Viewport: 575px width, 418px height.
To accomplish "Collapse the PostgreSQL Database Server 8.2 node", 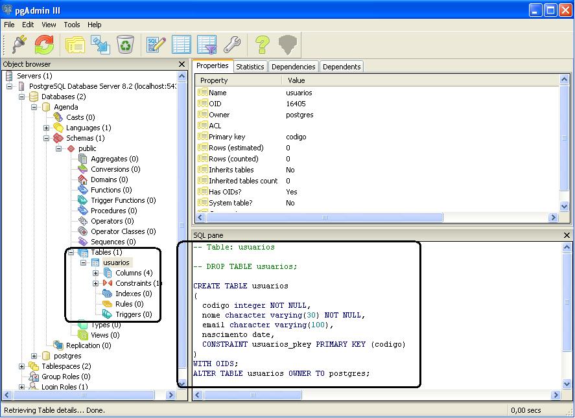I will click(10, 87).
